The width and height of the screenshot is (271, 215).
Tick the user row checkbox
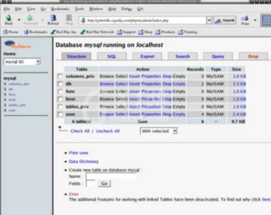61,114
